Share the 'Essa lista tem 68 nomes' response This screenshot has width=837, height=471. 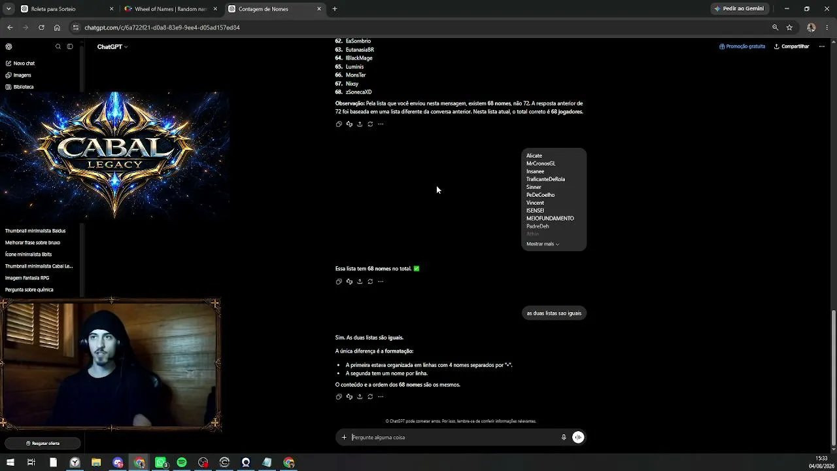point(360,282)
